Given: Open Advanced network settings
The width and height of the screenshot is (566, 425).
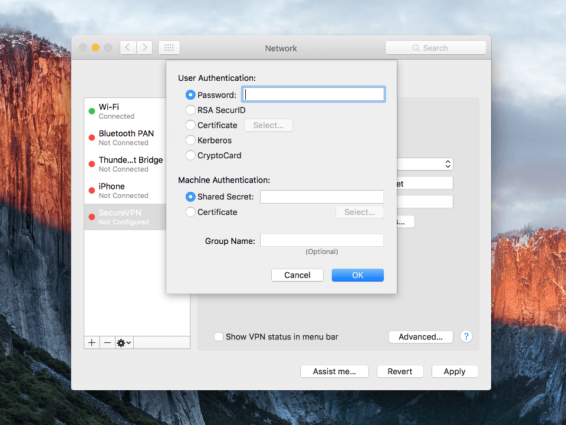Looking at the screenshot, I should pos(420,336).
